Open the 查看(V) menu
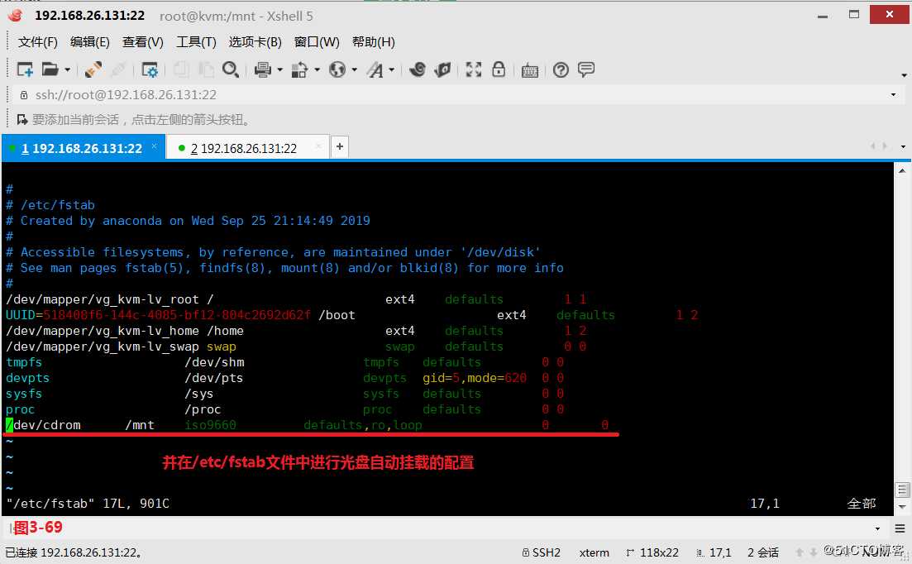912x564 pixels. point(142,42)
